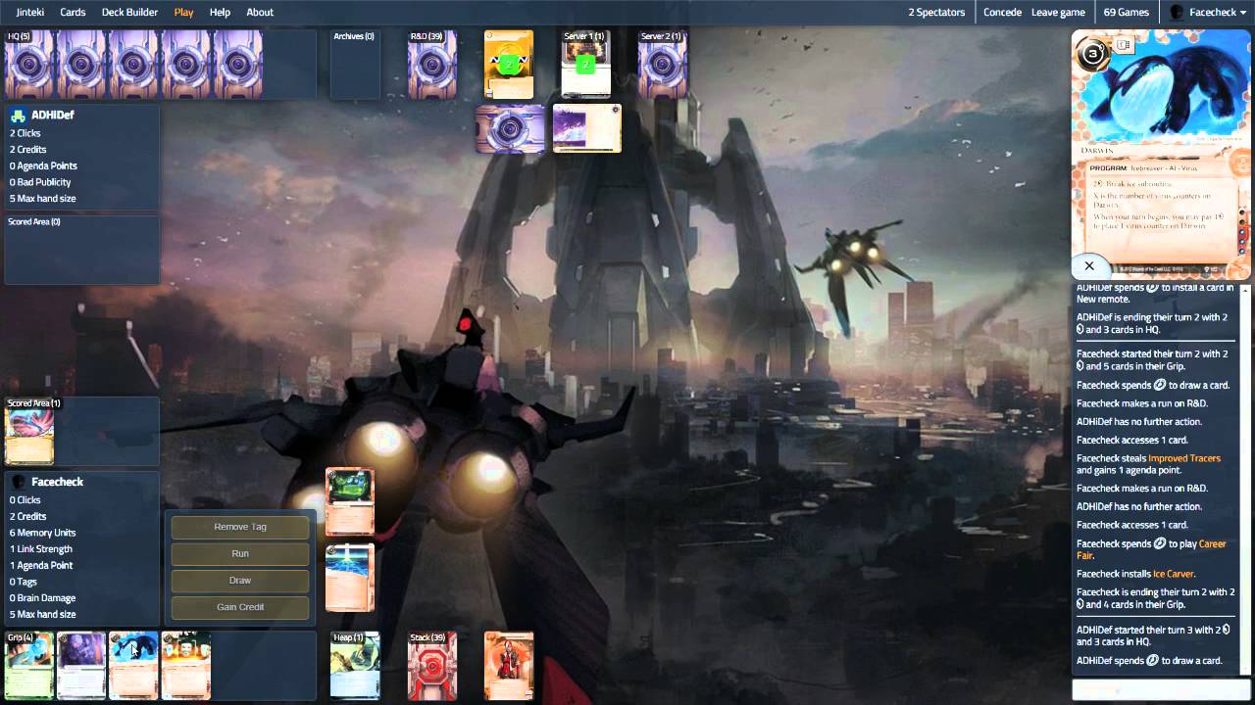The width and height of the screenshot is (1255, 705).
Task: Click the first facedown HQ card
Action: 30,65
